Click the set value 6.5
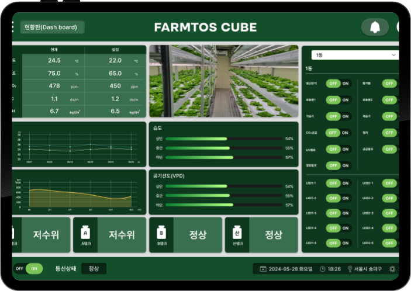 tap(115, 111)
